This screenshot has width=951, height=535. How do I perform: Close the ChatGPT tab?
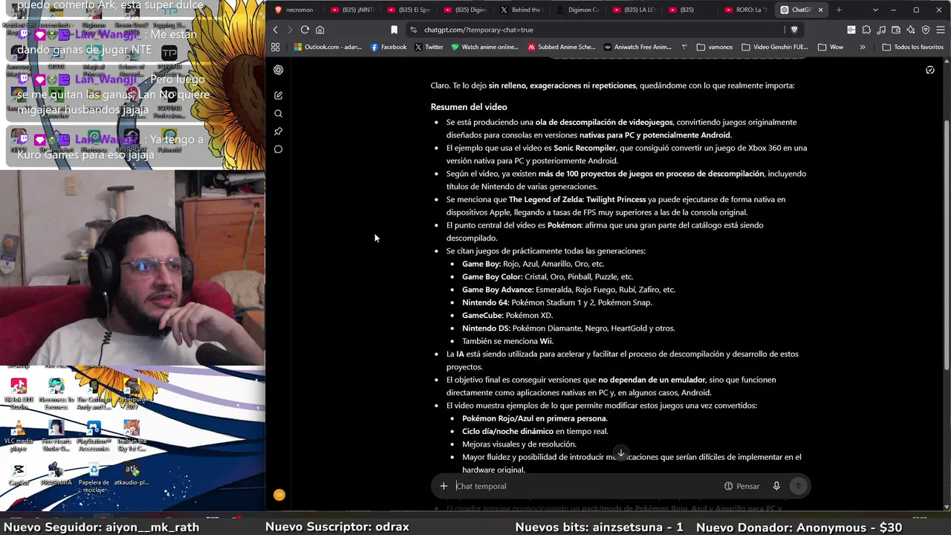pos(820,10)
